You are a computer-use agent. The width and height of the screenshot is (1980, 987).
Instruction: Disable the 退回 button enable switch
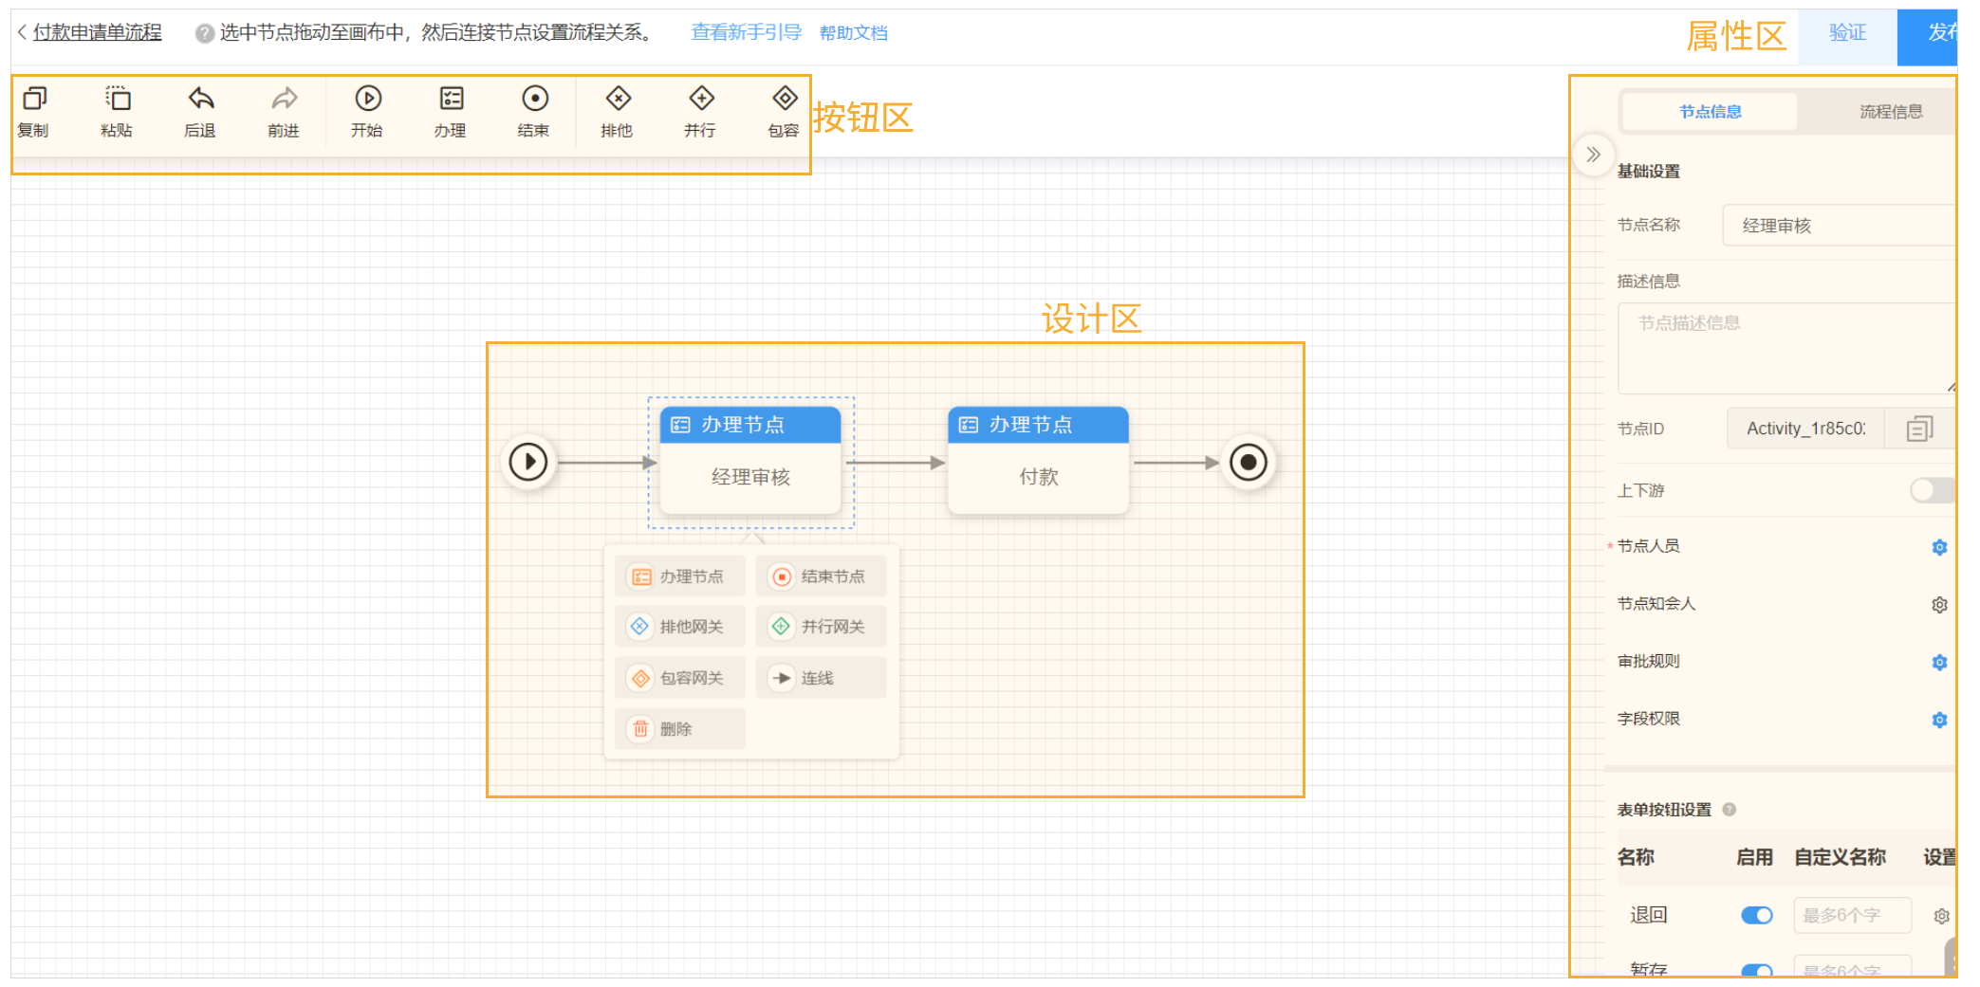point(1756,915)
